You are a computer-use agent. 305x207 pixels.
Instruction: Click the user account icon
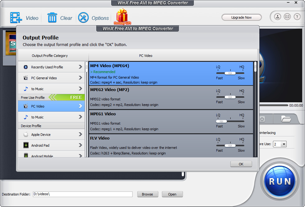coord(278,17)
